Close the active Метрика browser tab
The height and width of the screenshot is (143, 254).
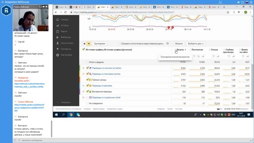108,7
